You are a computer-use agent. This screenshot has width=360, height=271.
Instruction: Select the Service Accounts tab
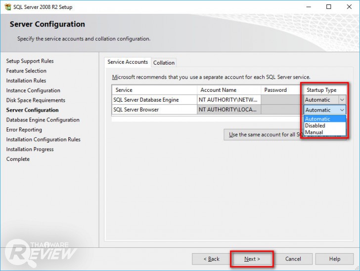(x=128, y=62)
